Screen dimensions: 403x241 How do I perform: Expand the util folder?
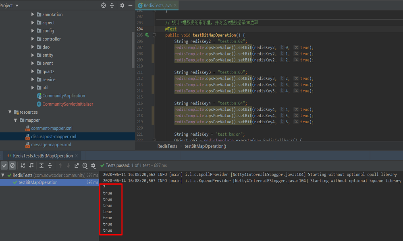coord(33,87)
